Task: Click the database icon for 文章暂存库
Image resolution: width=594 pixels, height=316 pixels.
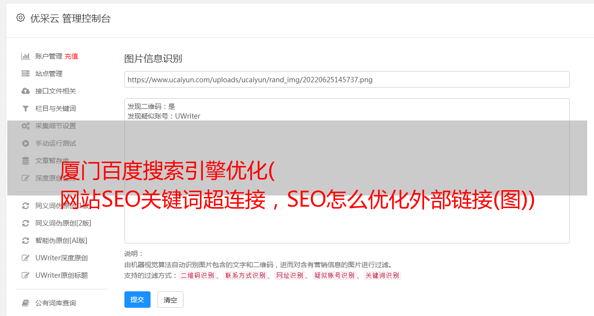Action: tap(26, 161)
